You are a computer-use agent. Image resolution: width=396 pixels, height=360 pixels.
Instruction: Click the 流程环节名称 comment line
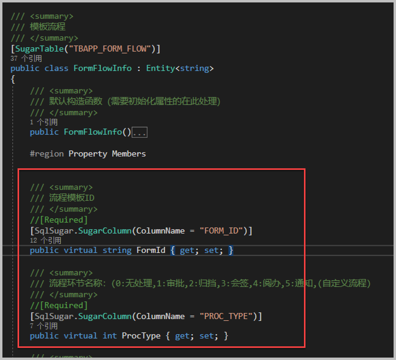click(x=200, y=283)
